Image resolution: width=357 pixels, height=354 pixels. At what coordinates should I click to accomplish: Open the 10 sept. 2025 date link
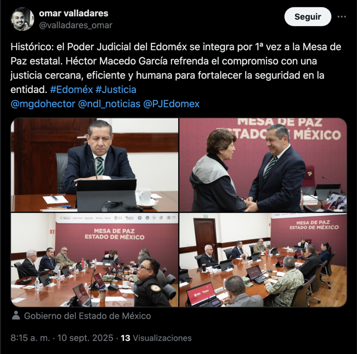(x=85, y=338)
